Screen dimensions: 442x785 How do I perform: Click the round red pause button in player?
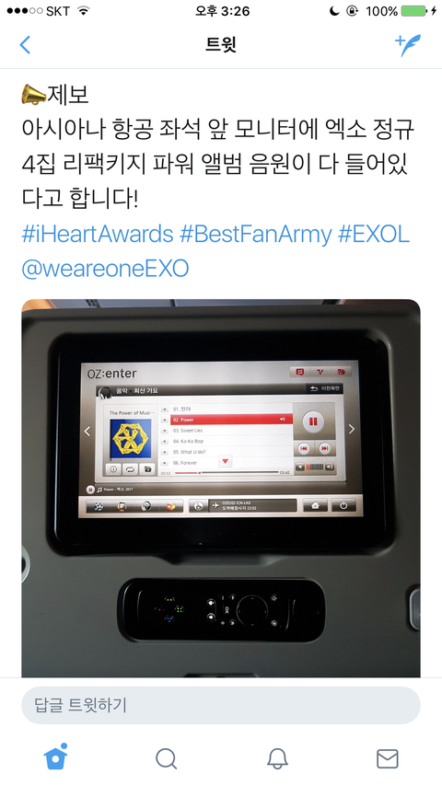(x=313, y=421)
